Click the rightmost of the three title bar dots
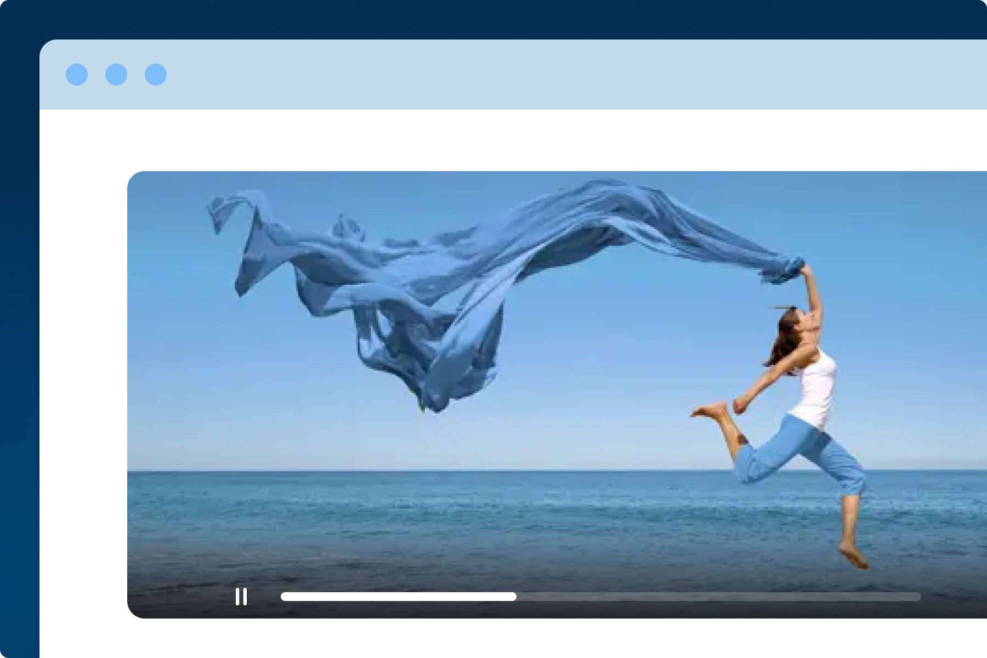The image size is (987, 658). tap(156, 75)
